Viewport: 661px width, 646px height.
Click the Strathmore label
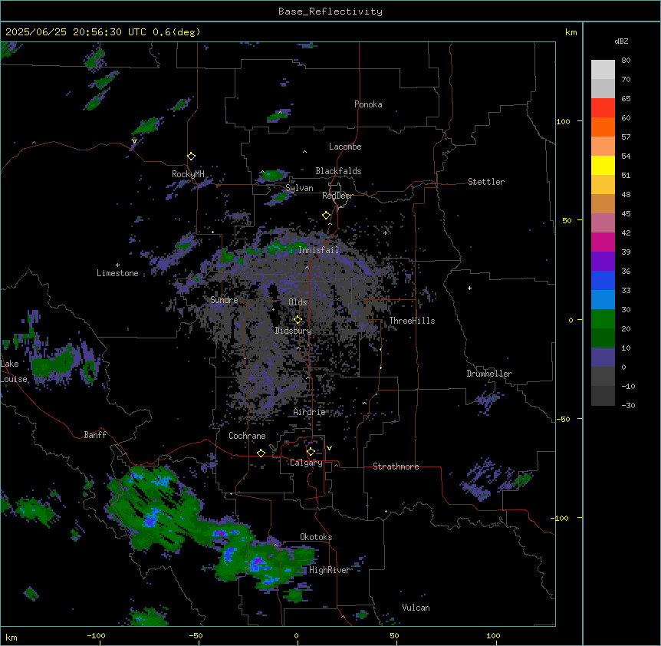(396, 466)
